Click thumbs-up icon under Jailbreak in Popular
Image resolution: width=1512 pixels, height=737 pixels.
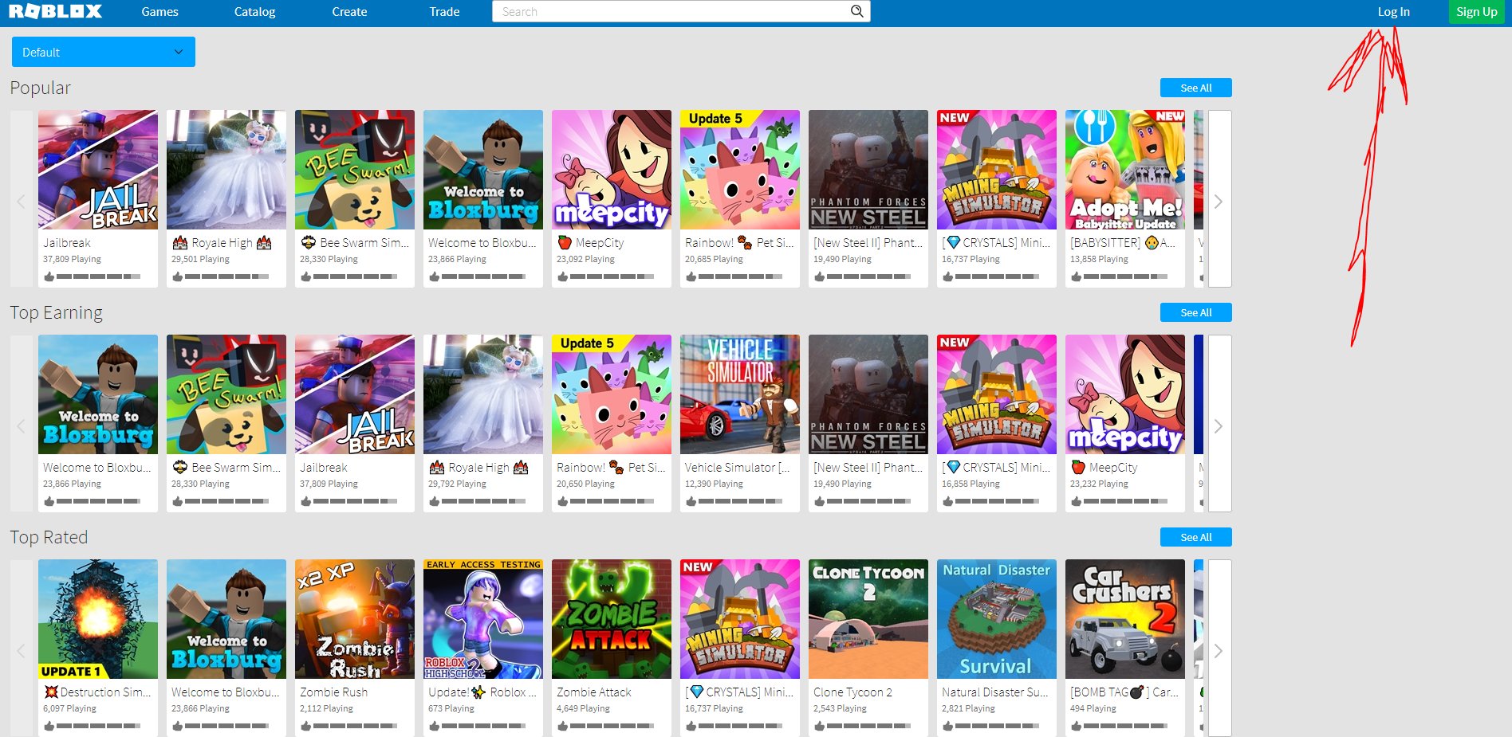pos(49,276)
